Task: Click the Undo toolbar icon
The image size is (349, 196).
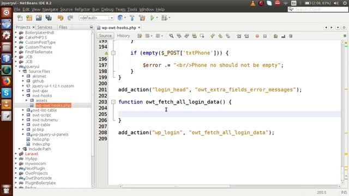Action: [61, 18]
